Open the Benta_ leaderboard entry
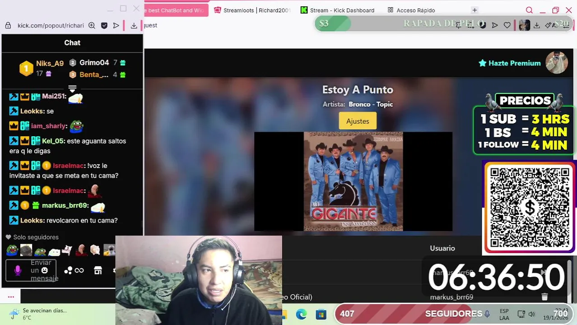Screen dimensions: 577x325 (94, 74)
